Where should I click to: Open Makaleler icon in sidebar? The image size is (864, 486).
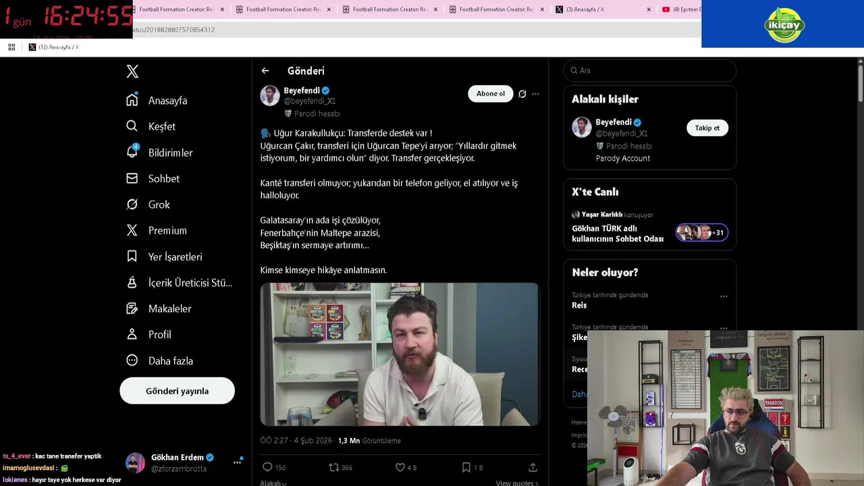click(132, 308)
